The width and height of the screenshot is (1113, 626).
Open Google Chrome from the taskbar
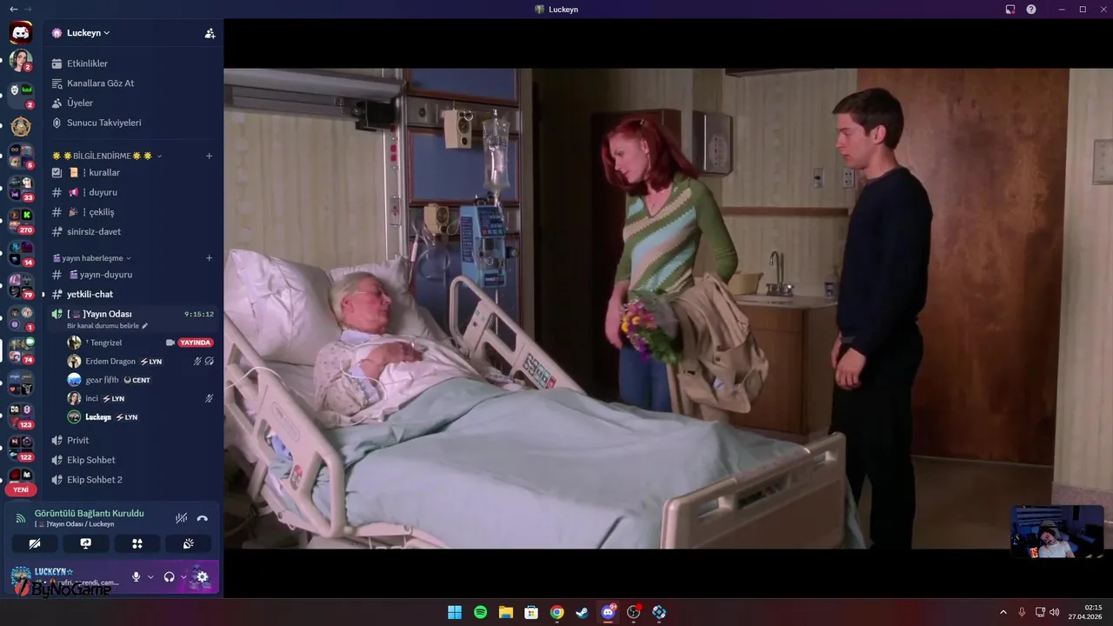click(x=556, y=612)
